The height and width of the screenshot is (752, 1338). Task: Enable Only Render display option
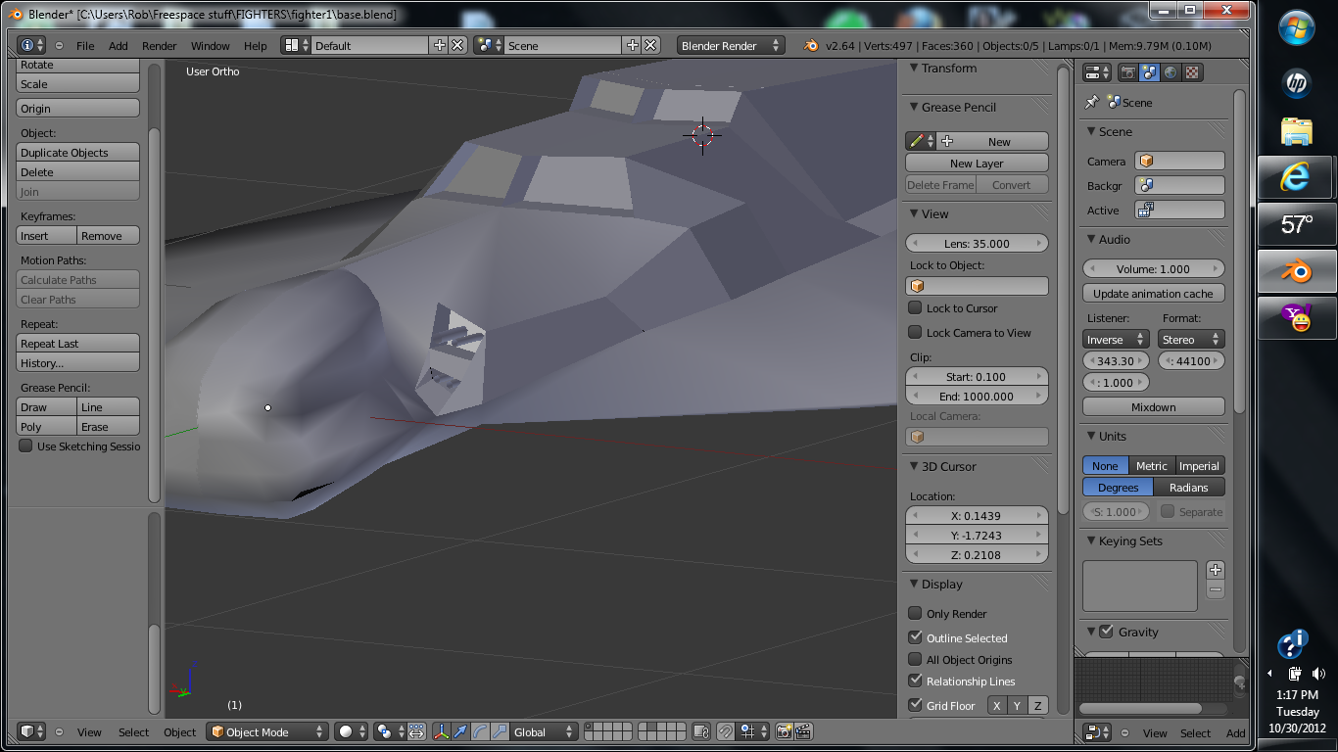tap(915, 613)
